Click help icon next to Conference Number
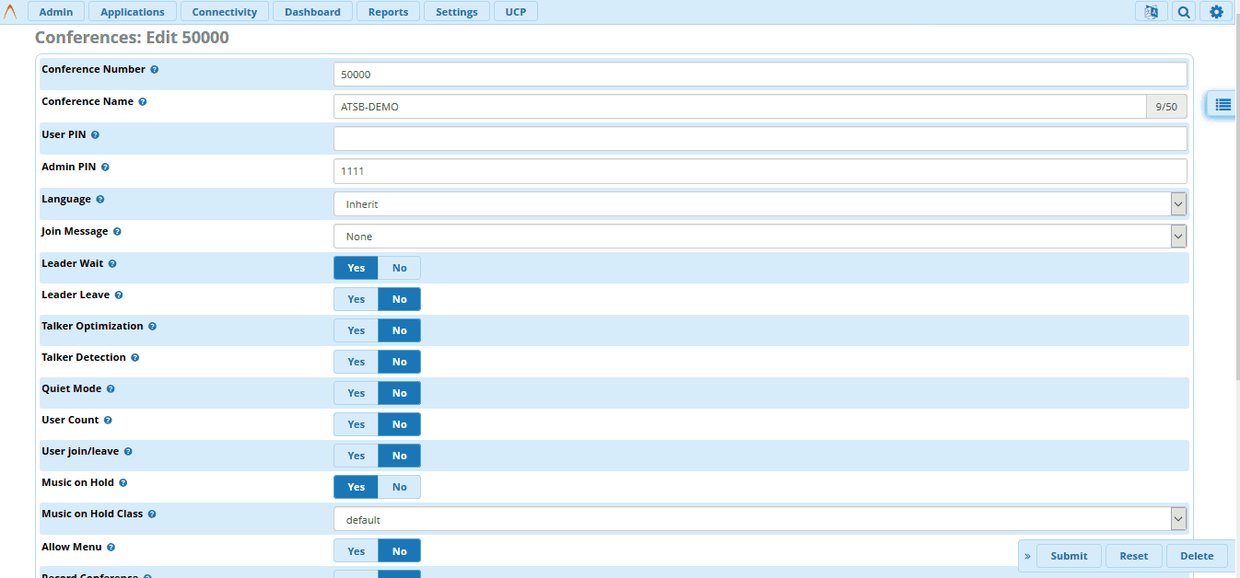The width and height of the screenshot is (1240, 578). click(155, 70)
